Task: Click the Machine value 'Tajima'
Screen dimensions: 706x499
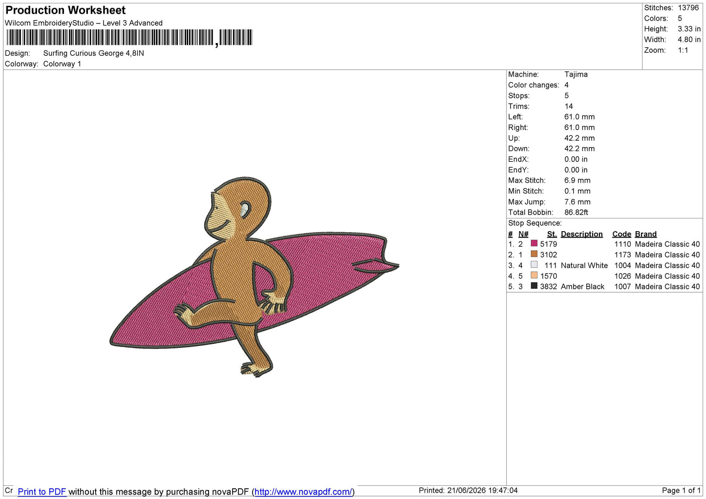Action: (576, 74)
